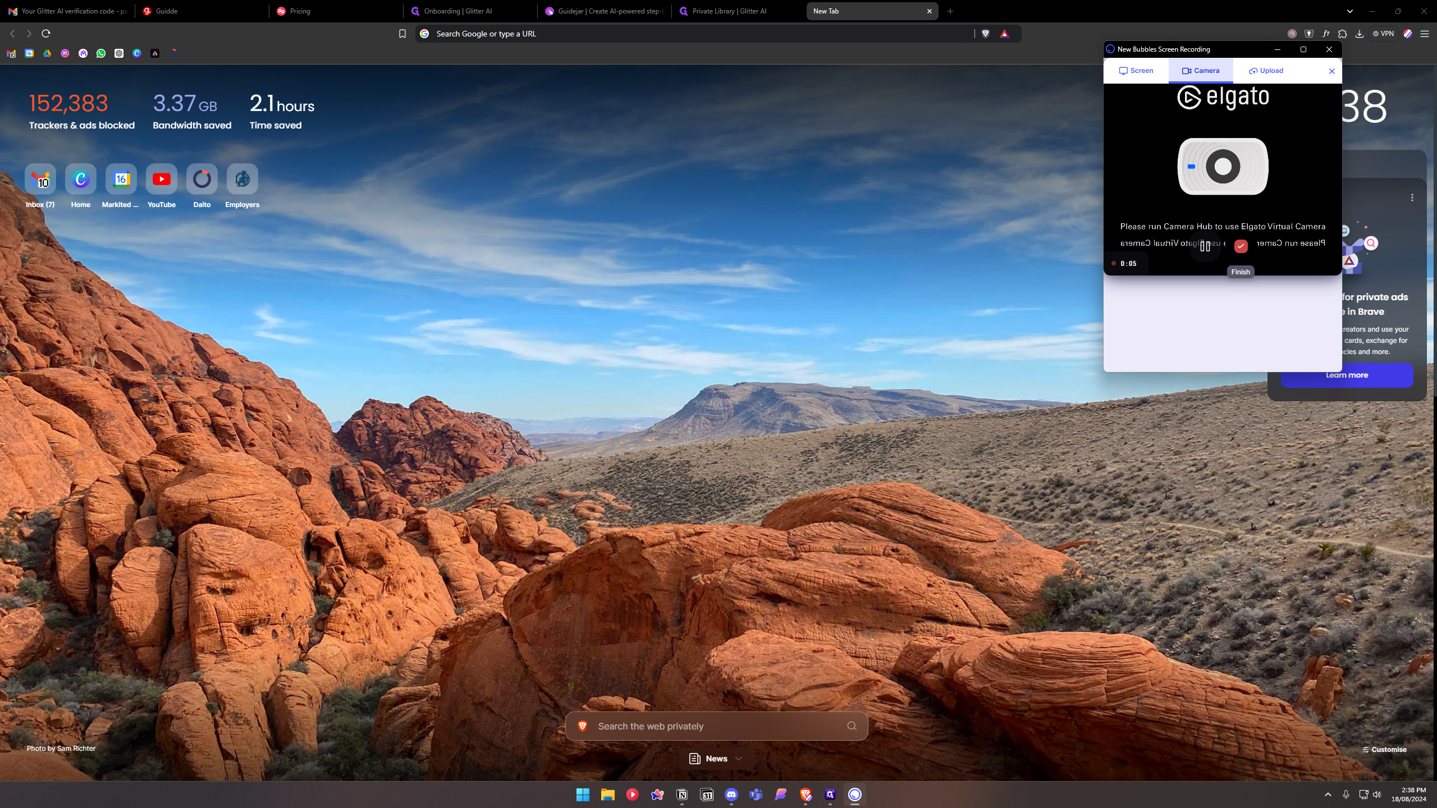Open a new tab with plus button
Image resolution: width=1437 pixels, height=808 pixels.
click(950, 11)
